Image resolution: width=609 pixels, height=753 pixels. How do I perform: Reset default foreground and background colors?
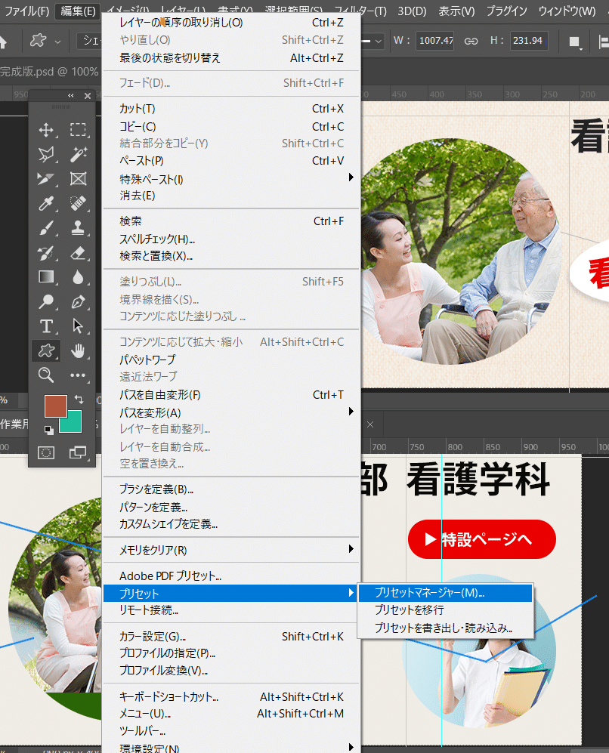(x=48, y=430)
